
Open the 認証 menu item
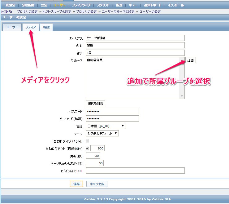(44, 5)
